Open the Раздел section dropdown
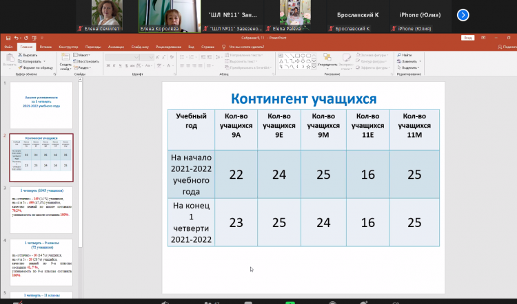517x304 pixels. tap(83, 67)
